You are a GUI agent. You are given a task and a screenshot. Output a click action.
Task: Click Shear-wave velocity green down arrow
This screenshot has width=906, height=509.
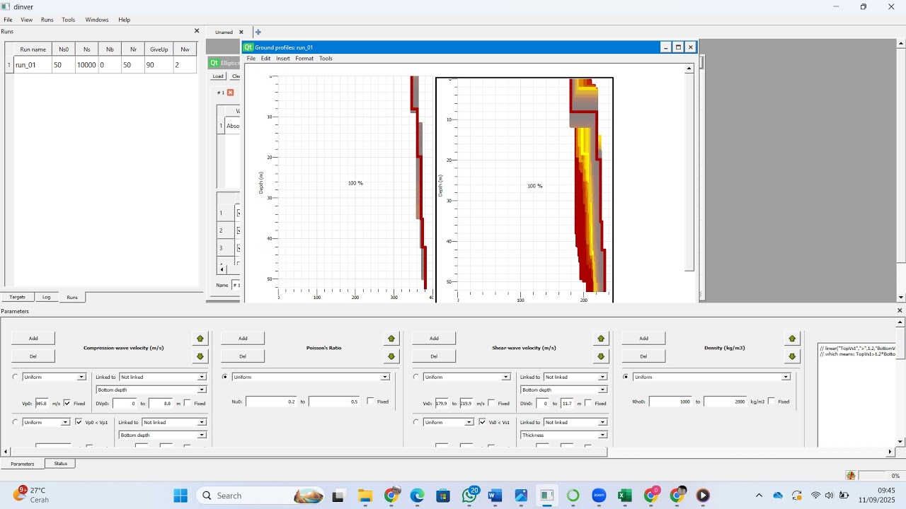pyautogui.click(x=601, y=356)
